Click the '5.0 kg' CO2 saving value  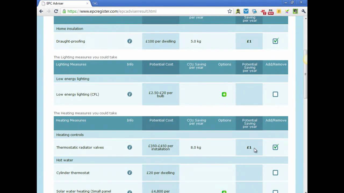tap(196, 41)
